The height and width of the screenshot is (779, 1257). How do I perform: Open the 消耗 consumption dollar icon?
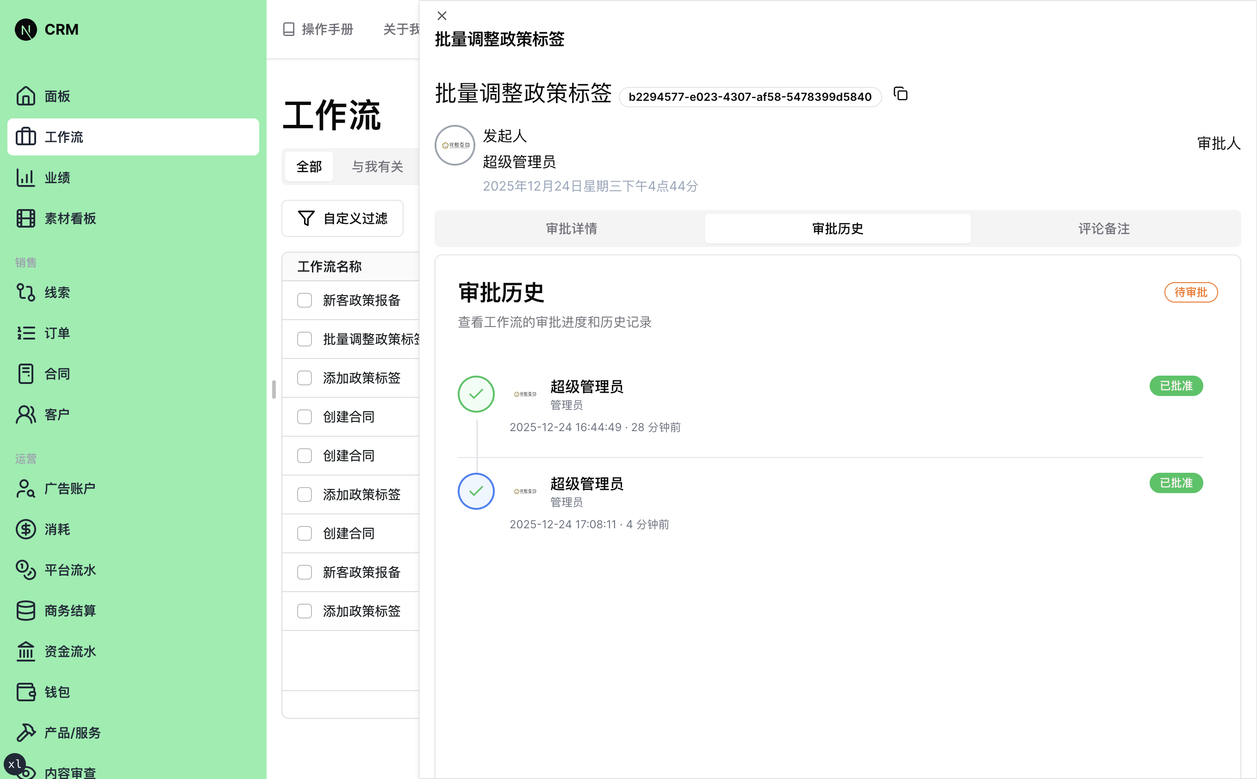click(26, 529)
